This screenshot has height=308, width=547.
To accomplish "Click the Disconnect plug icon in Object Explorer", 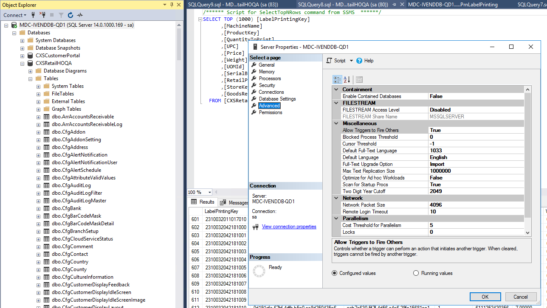I will (x=42, y=15).
